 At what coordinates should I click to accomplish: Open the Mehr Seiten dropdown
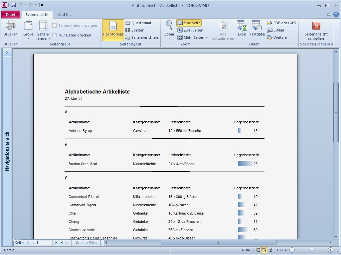193,37
